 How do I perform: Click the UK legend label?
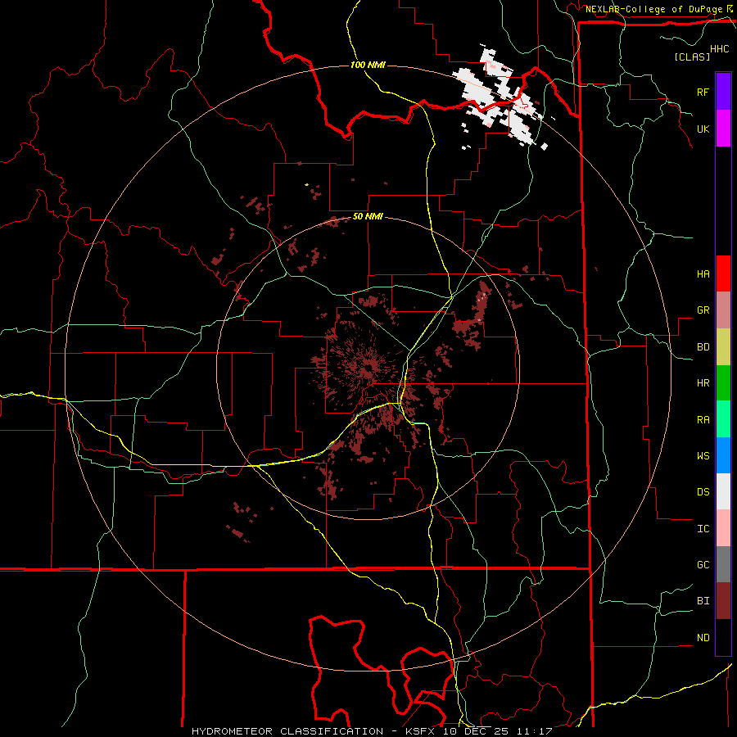click(703, 129)
